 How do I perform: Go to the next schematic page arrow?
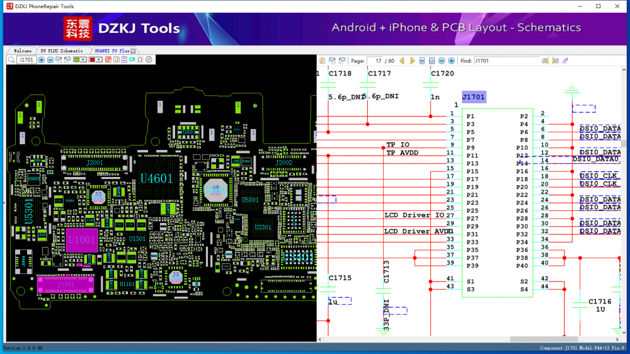coord(413,61)
